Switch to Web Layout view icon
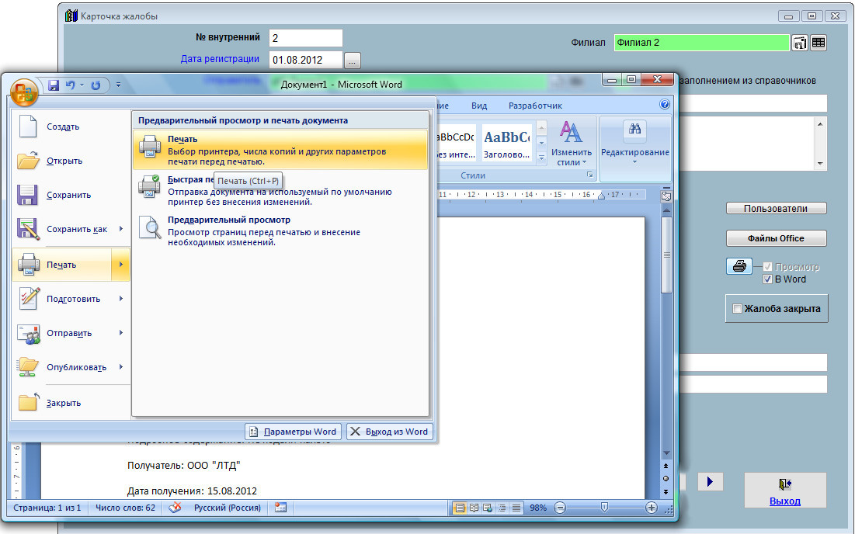This screenshot has width=855, height=534. click(488, 508)
